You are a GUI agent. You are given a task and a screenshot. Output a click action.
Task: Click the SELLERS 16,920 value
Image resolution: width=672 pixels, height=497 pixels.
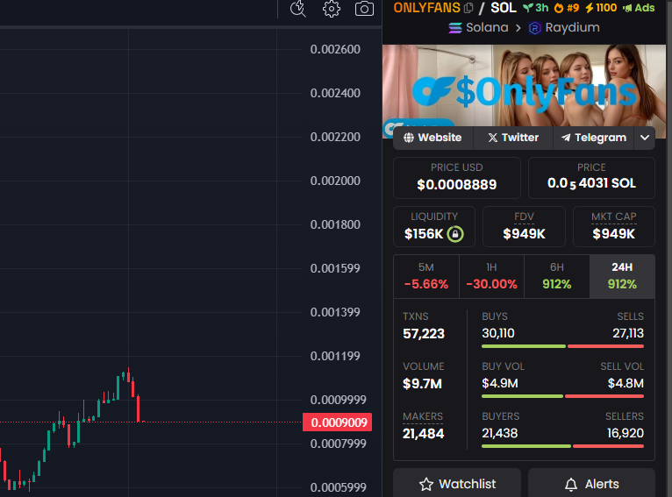click(626, 433)
